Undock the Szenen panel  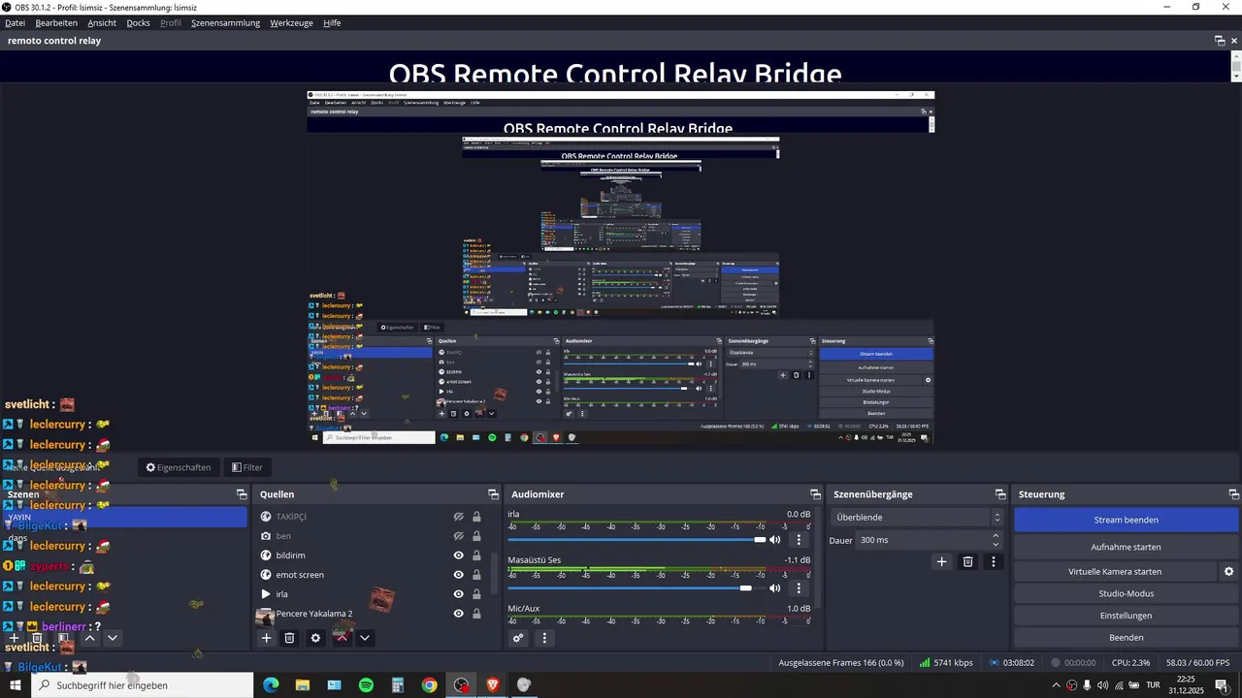pyautogui.click(x=242, y=494)
